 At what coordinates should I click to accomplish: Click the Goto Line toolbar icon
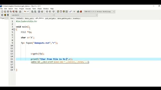42,11
